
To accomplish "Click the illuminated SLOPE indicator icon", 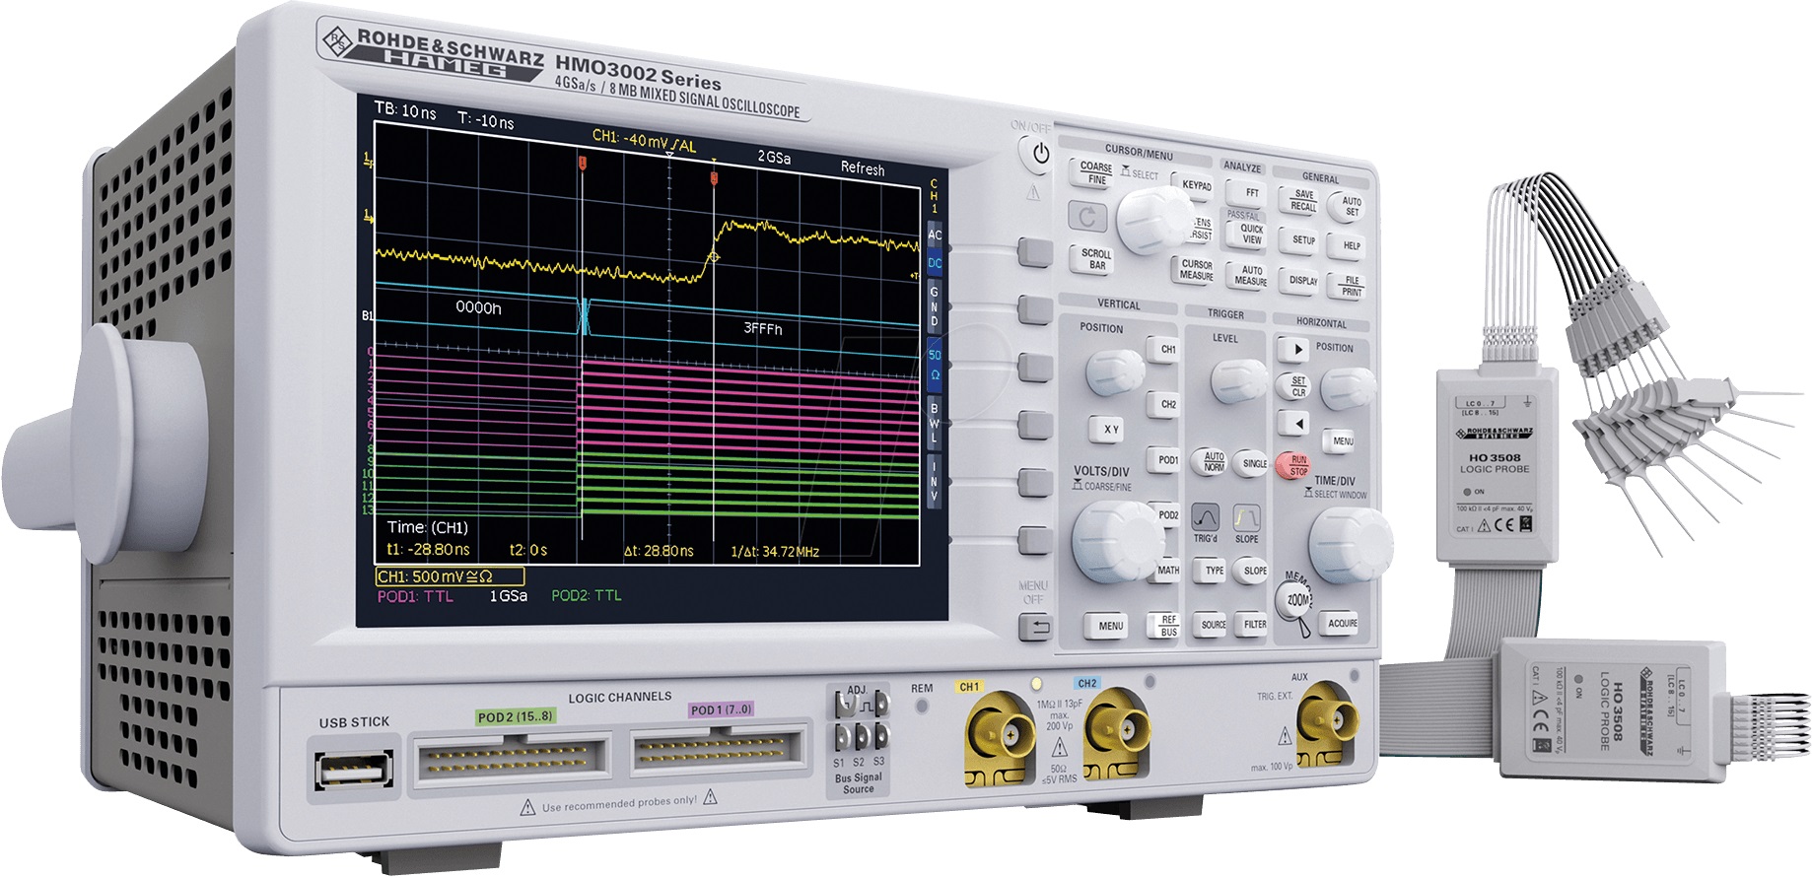I will (1246, 517).
